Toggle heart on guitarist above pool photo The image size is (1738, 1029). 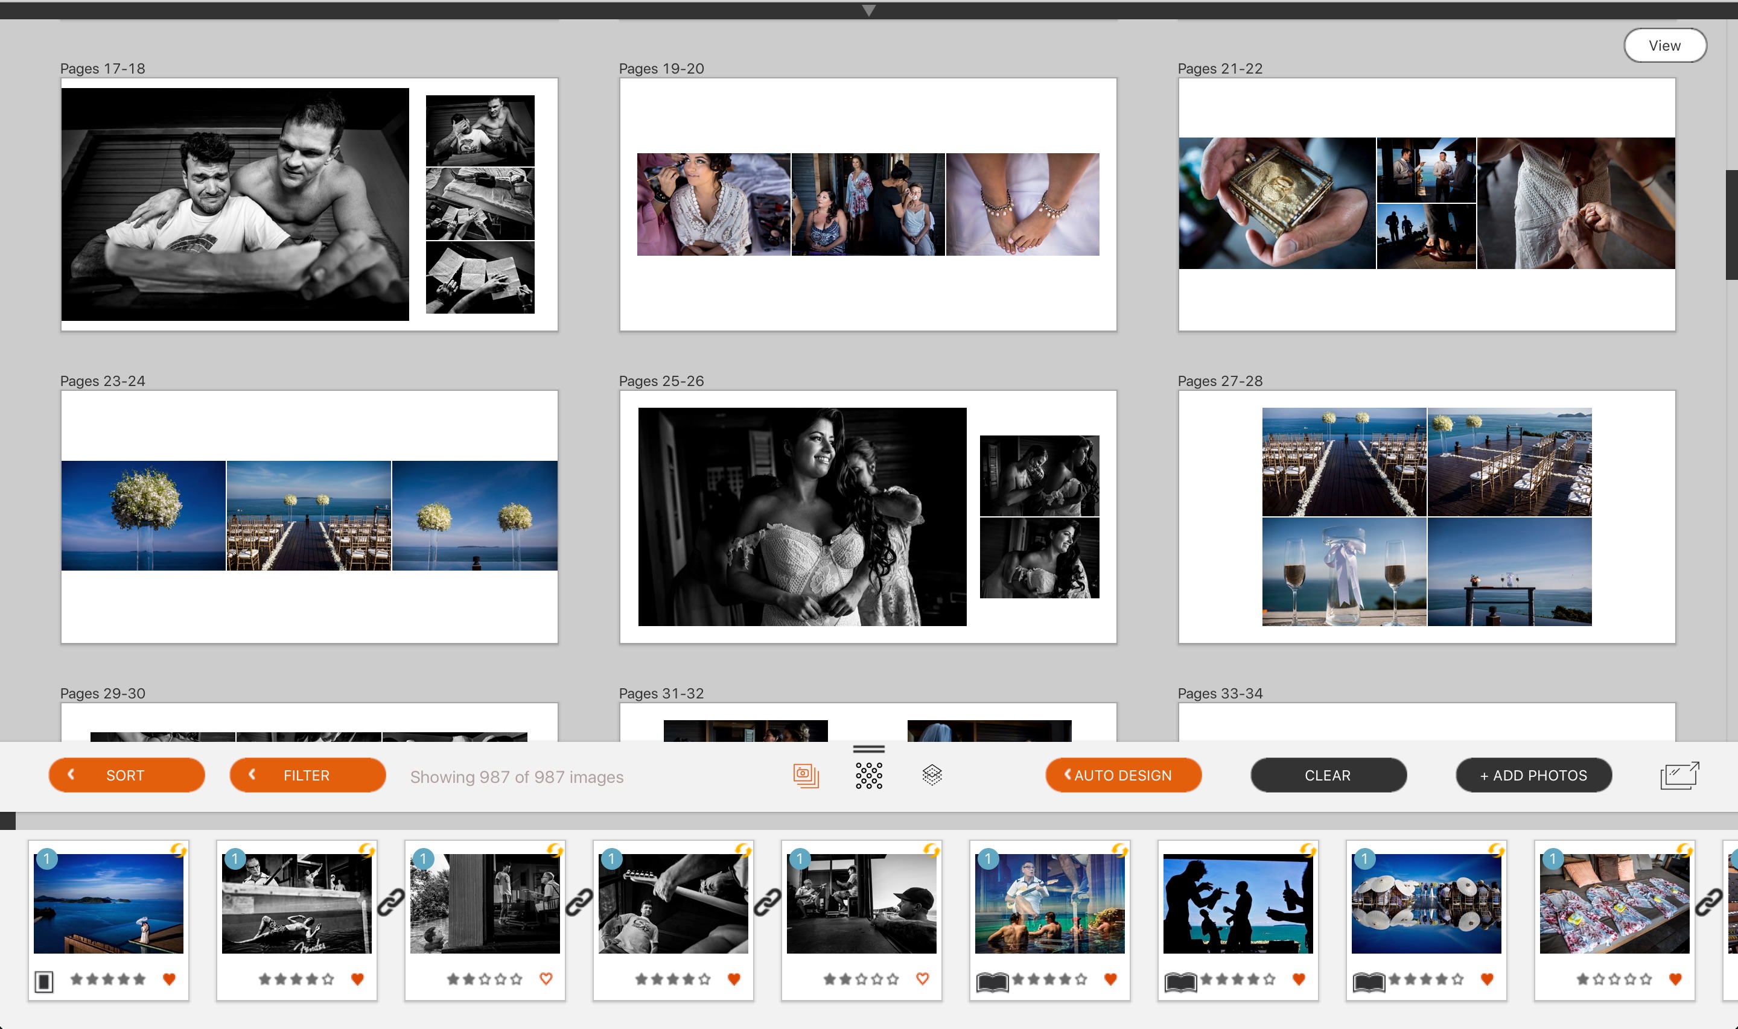tap(1110, 979)
